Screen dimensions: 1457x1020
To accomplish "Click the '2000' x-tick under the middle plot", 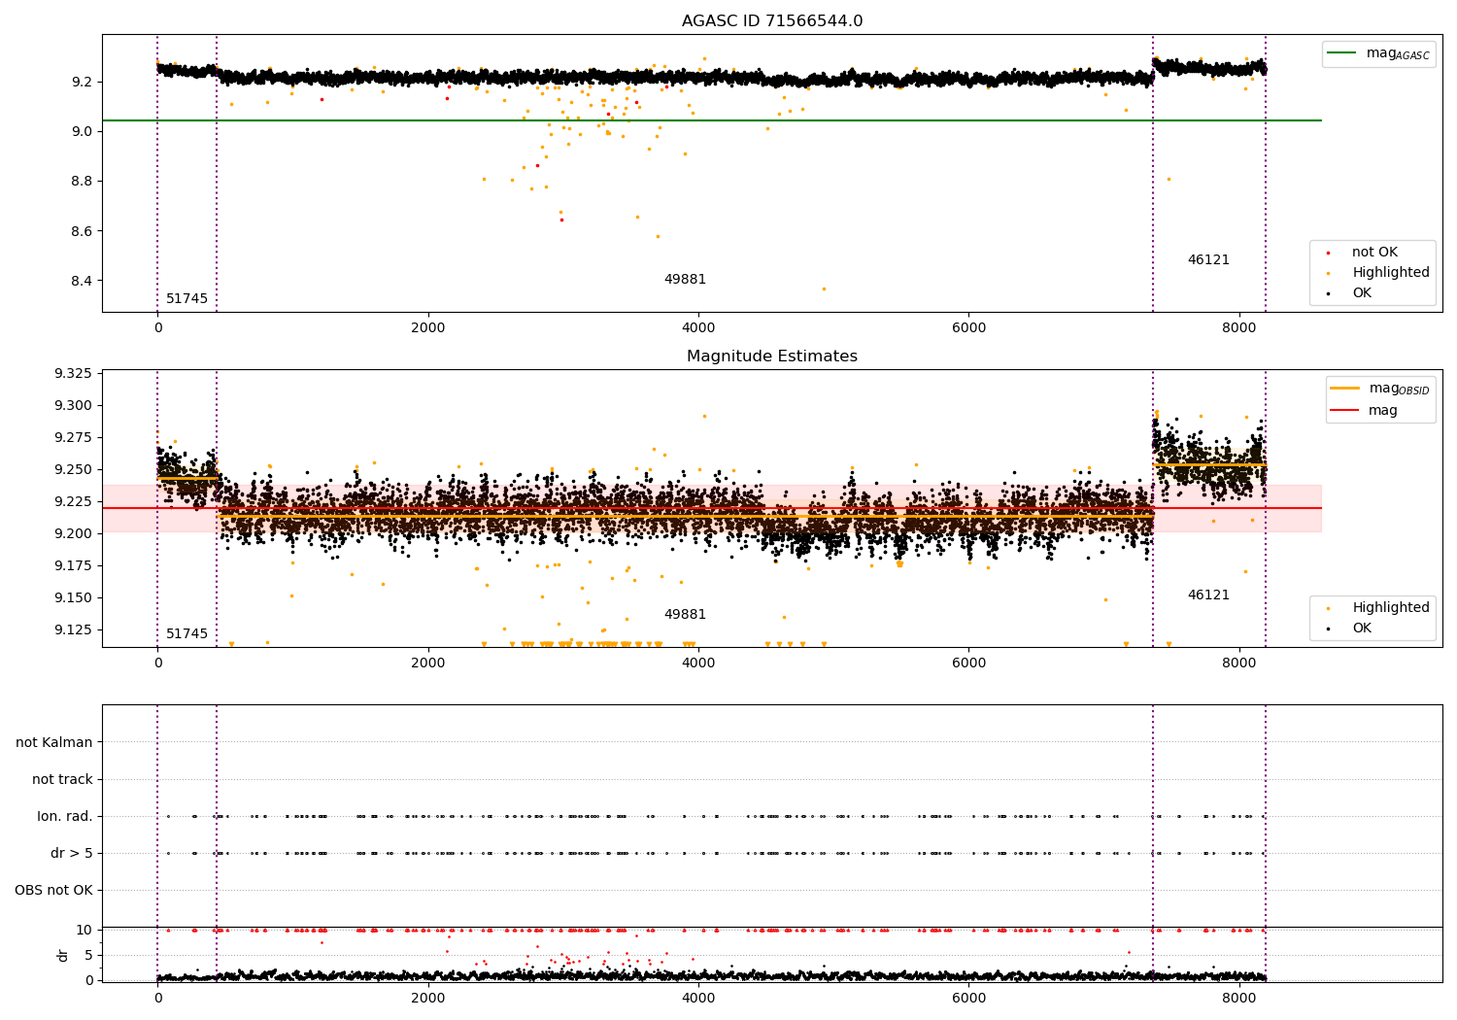I will [428, 663].
